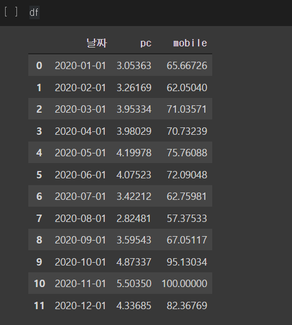292x325 pixels.
Task: Pick mobile value 72.09048
Action: [x=187, y=175]
